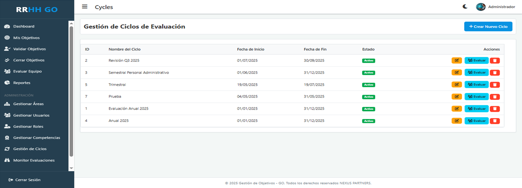This screenshot has width=522, height=188.
Task: Evaluate the Trimestral cycle
Action: [x=476, y=85]
